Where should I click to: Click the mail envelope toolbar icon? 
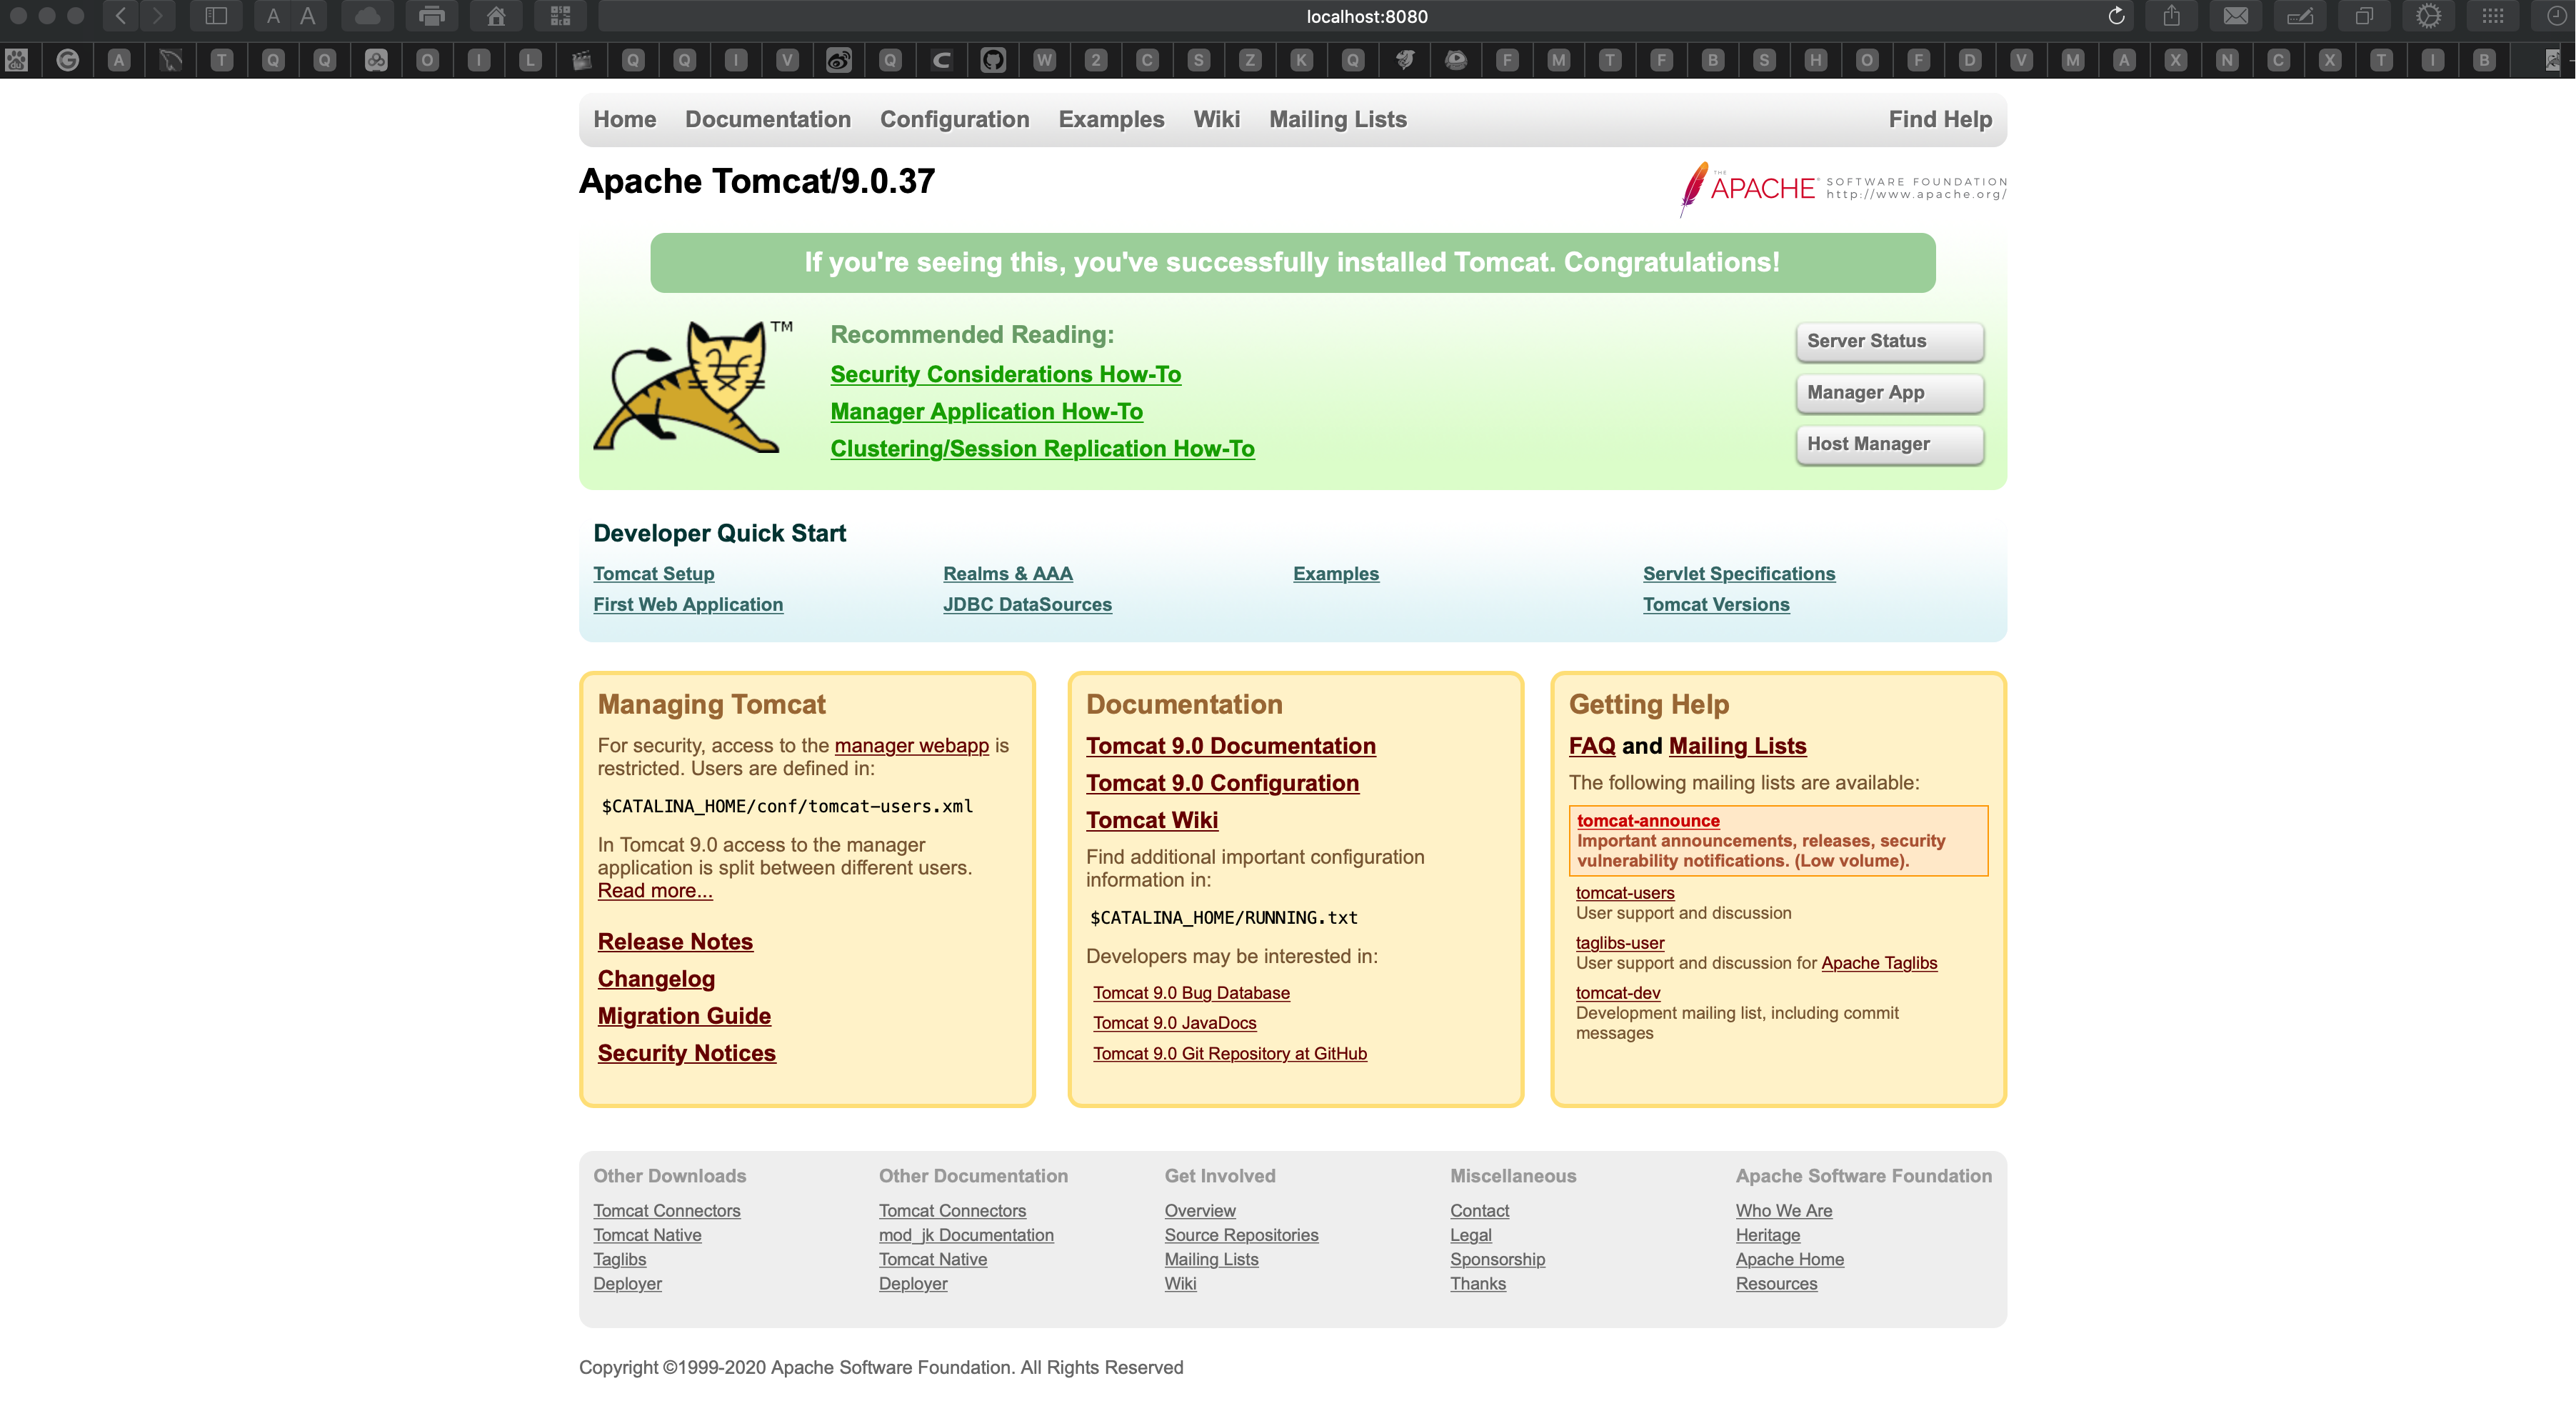click(2236, 16)
